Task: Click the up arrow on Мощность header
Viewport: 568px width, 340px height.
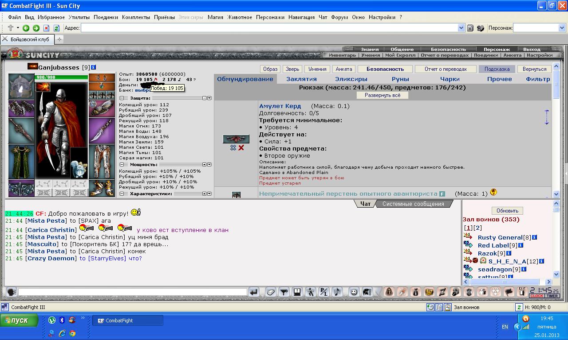Action: tap(205, 165)
